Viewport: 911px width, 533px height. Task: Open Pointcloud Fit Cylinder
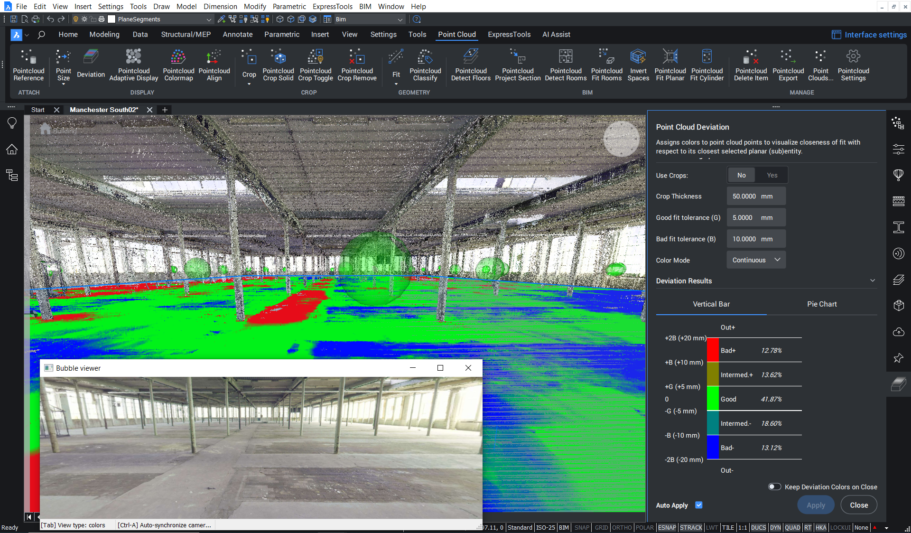pyautogui.click(x=706, y=65)
